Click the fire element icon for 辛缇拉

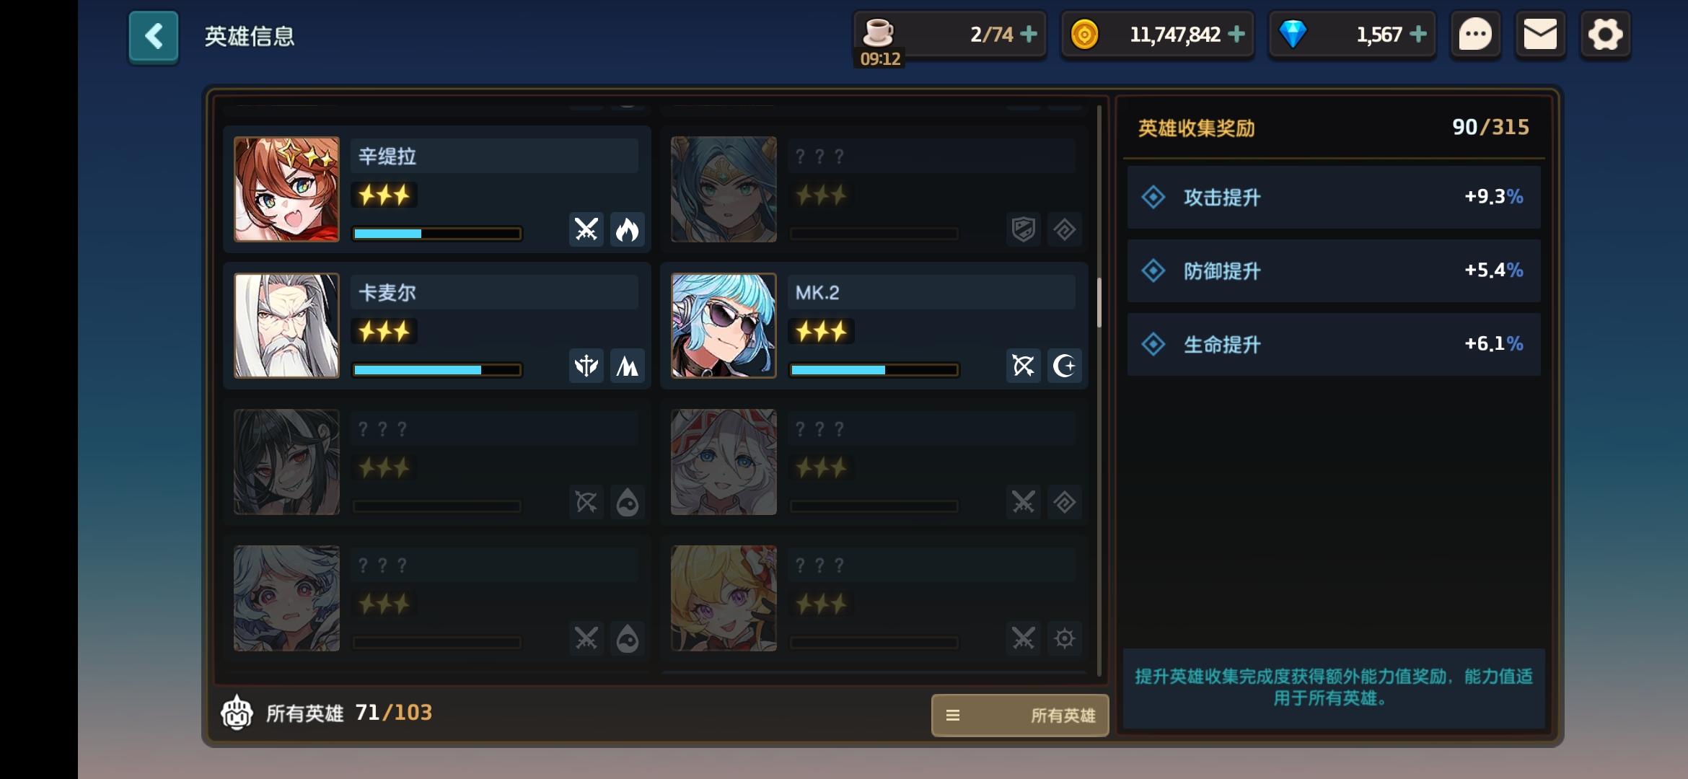tap(628, 230)
